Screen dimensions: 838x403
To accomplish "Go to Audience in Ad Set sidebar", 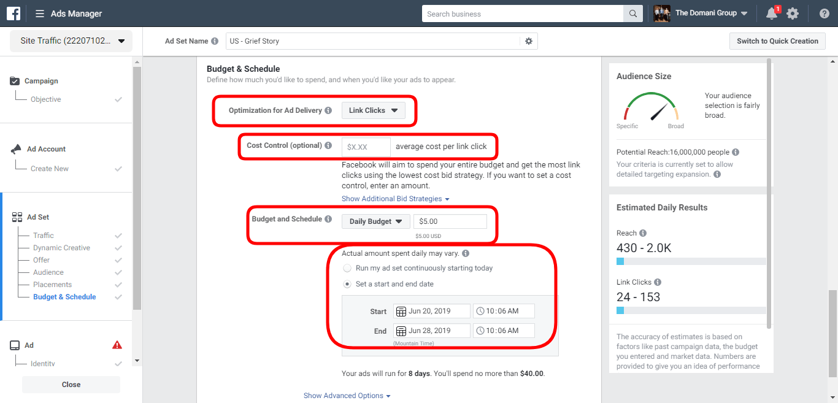I will (48, 272).
